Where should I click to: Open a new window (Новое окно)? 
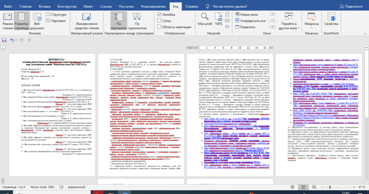coord(247,14)
